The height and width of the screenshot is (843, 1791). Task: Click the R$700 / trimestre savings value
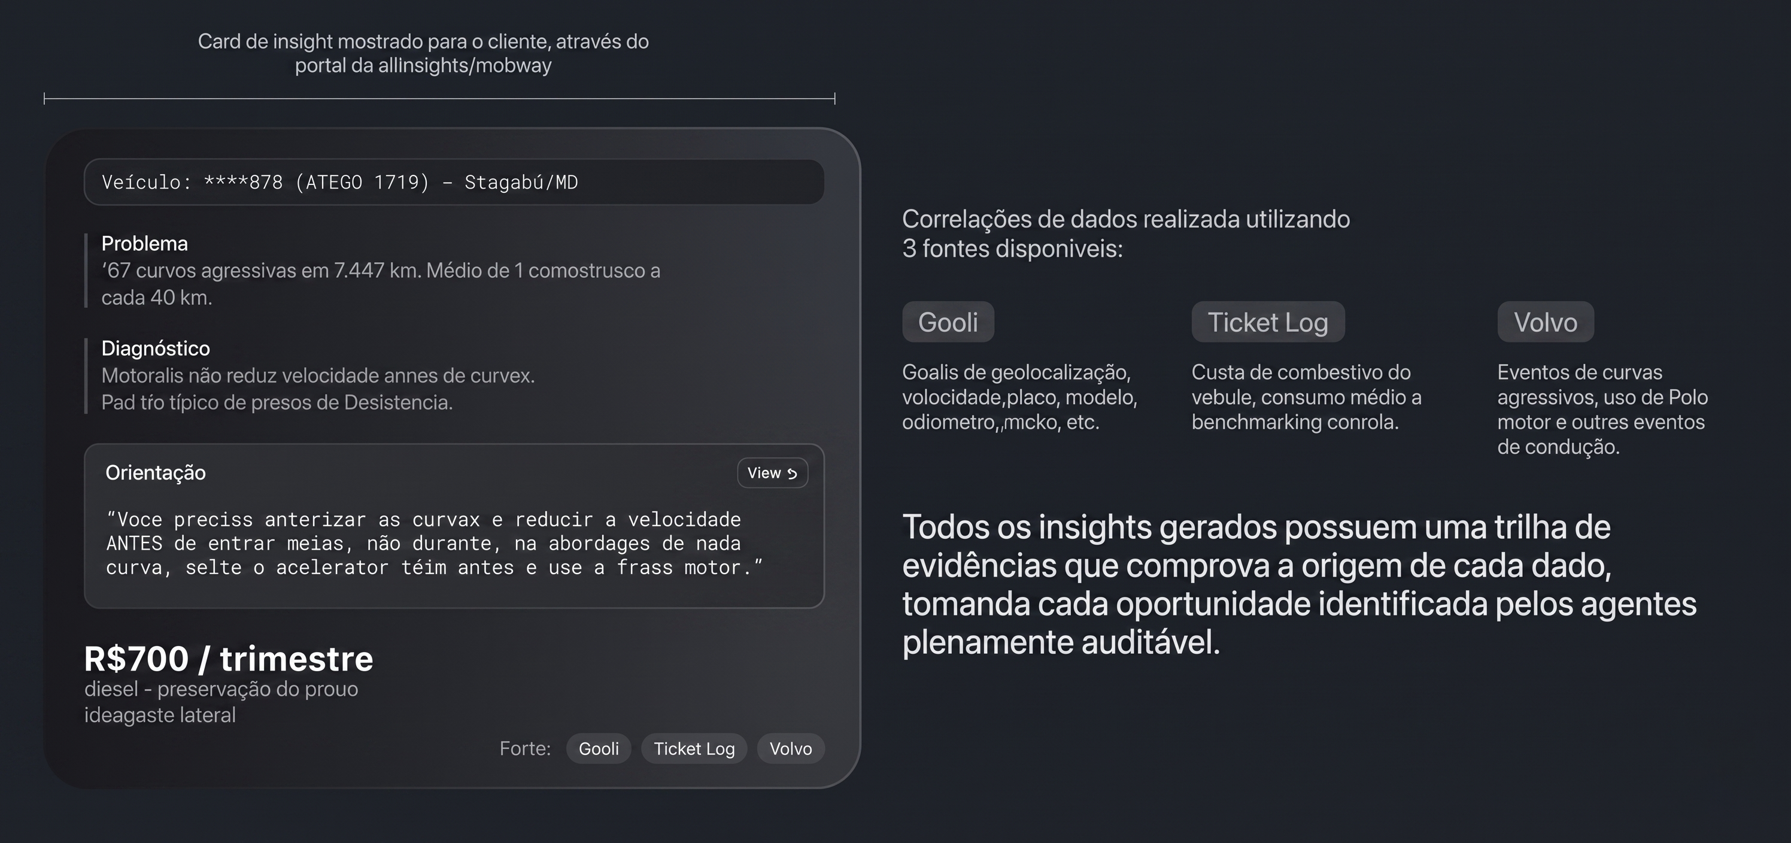pyautogui.click(x=229, y=659)
